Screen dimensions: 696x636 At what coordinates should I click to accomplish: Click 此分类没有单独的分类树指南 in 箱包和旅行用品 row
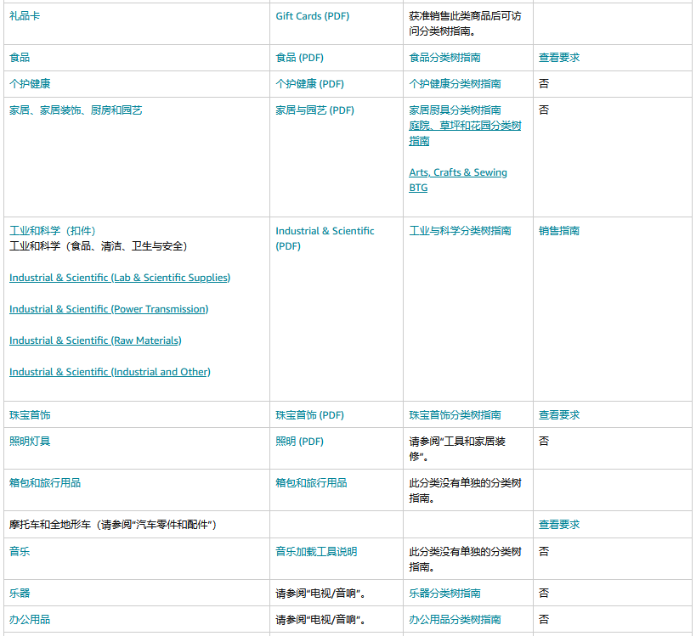[465, 491]
